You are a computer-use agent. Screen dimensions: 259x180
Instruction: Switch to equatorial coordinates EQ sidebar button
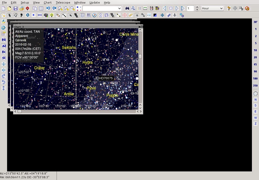pos(4,40)
